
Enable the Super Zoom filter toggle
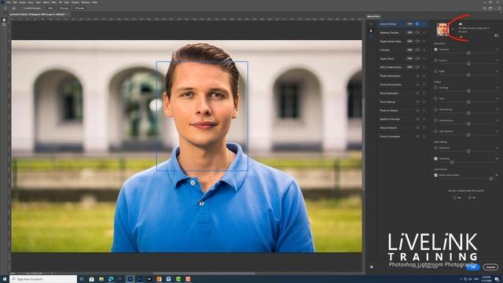[x=417, y=59]
